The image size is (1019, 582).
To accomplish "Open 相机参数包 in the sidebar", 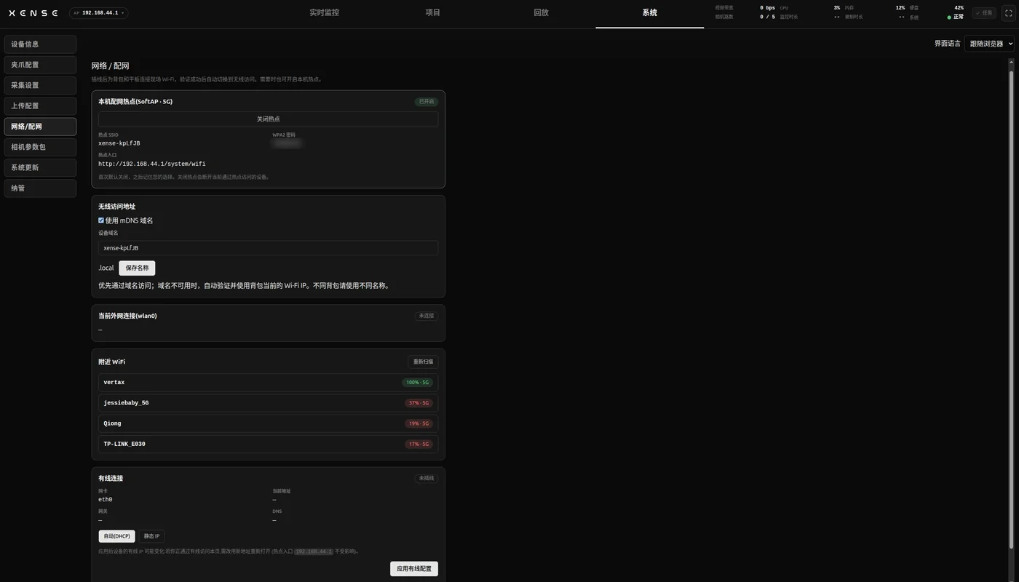I will [40, 147].
